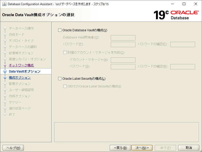Click the 管理オプション step text
This screenshot has height=152, width=202.
[20, 84]
